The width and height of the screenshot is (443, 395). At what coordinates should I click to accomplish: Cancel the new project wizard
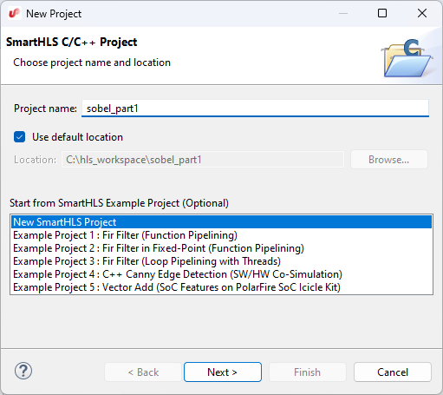393,372
